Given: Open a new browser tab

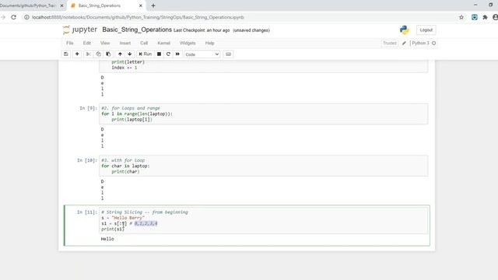Looking at the screenshot, I should 153,5.
